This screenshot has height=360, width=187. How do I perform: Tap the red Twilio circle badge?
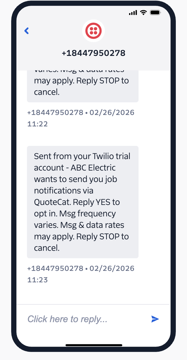[93, 31]
